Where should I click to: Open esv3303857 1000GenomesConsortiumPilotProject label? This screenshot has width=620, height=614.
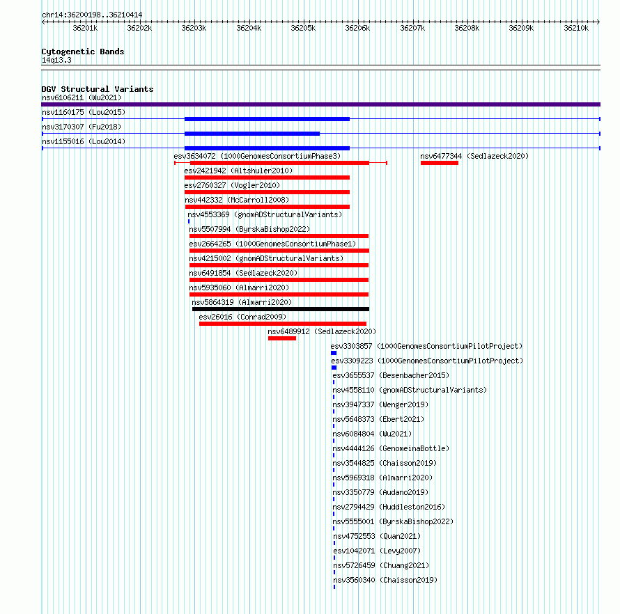(x=426, y=346)
